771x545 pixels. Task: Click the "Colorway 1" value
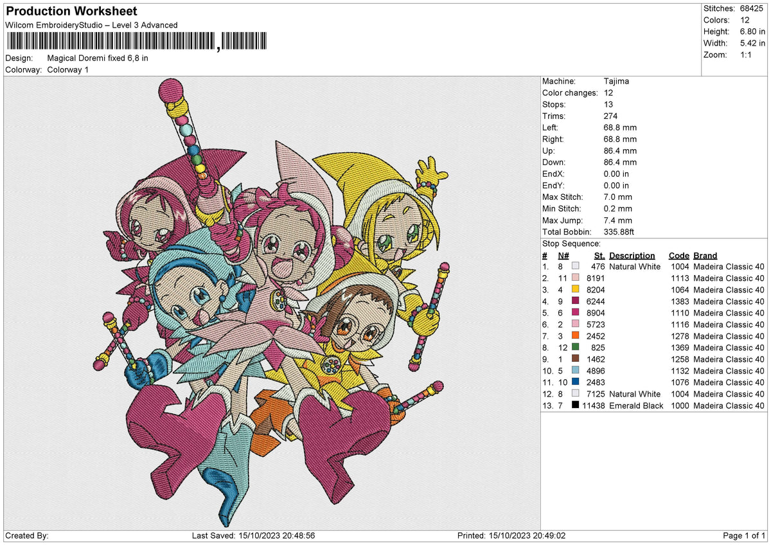(x=68, y=69)
